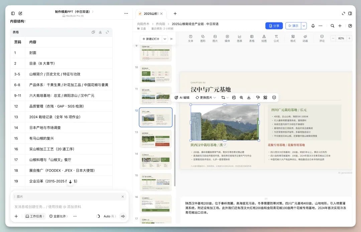Expand the document panel to fullscreen

343,14
